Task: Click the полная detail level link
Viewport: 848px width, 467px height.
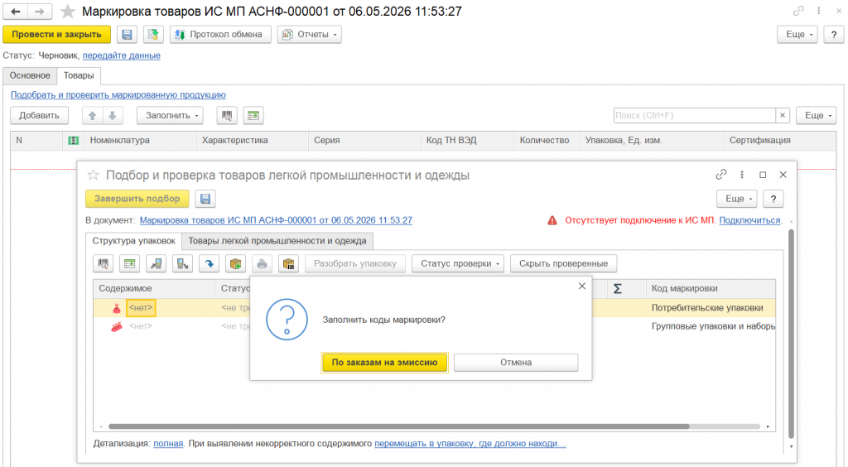Action: 168,444
